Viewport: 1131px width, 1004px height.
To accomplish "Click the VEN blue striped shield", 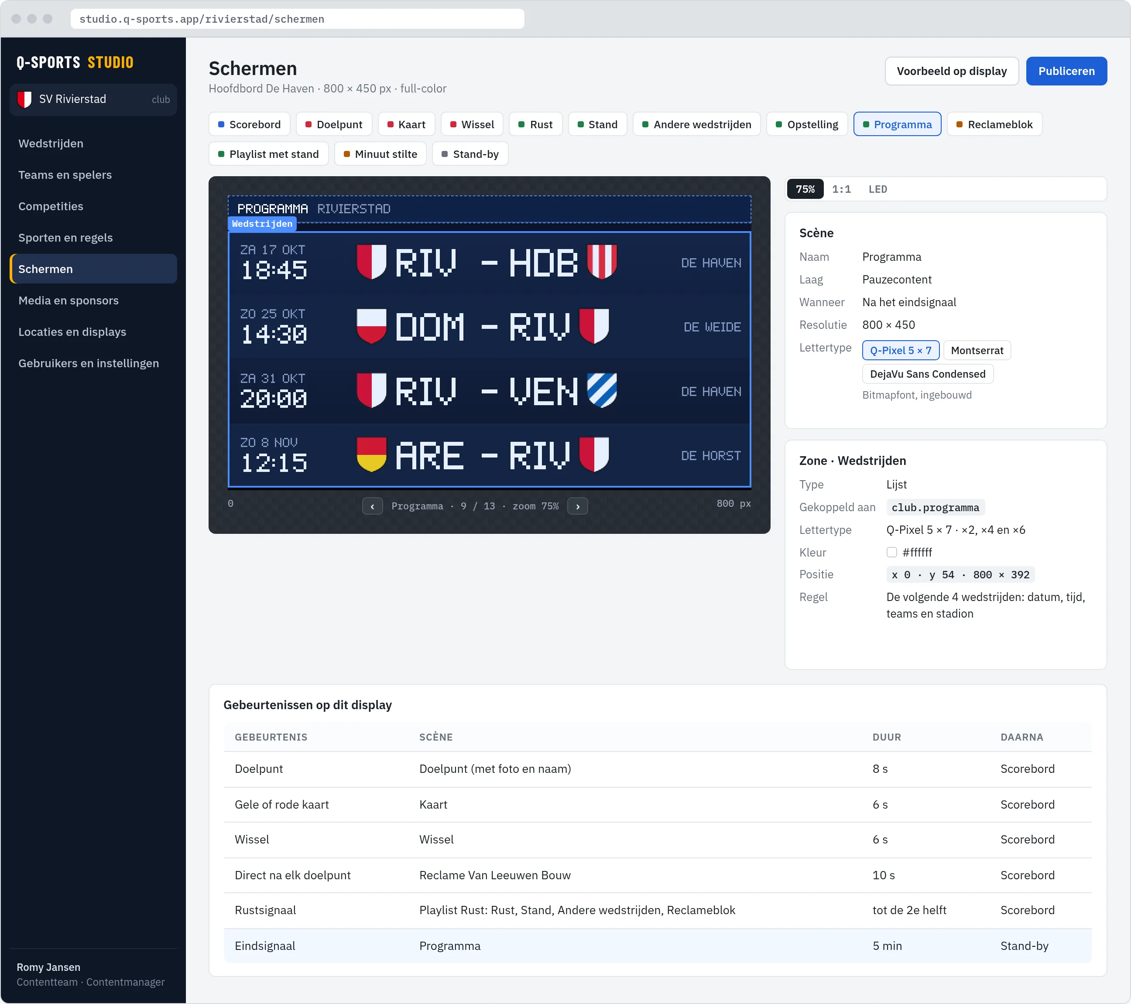I will click(x=601, y=390).
